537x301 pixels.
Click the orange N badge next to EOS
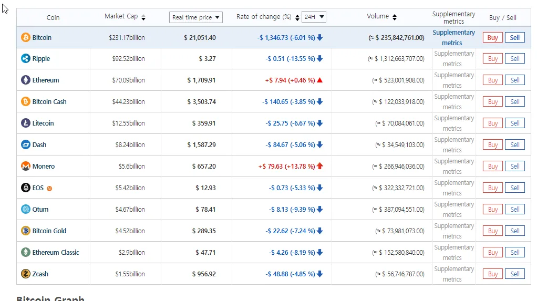pyautogui.click(x=49, y=189)
